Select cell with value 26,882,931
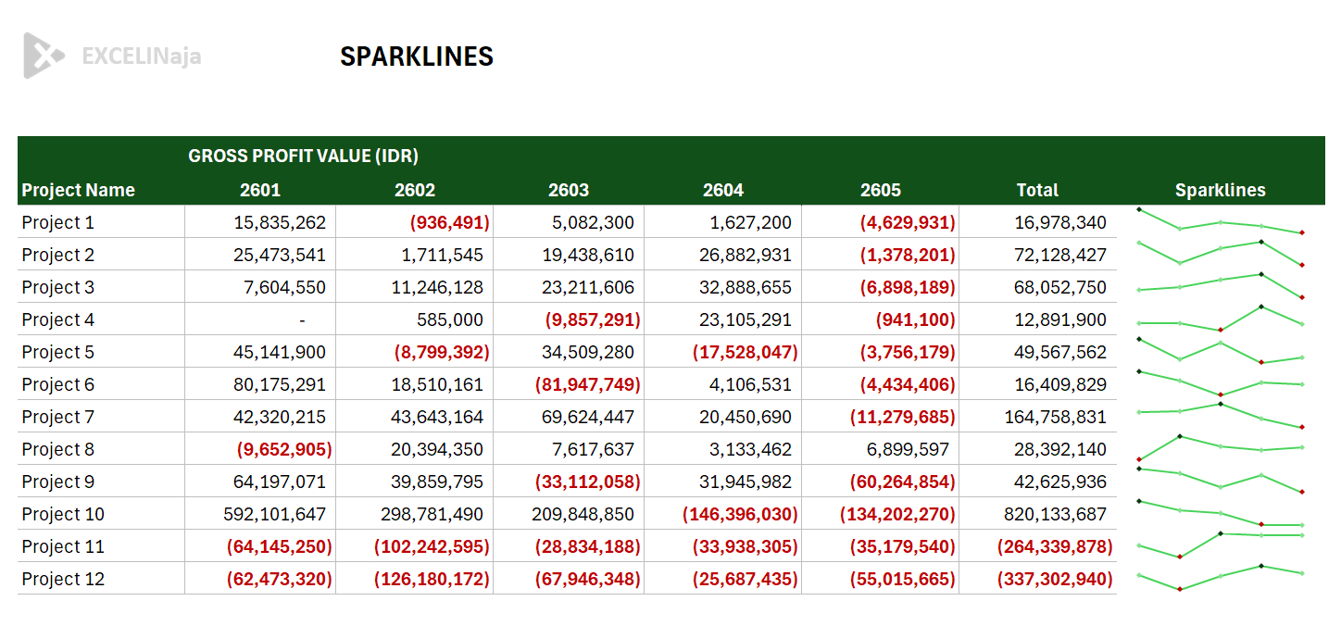Image resolution: width=1341 pixels, height=626 pixels. click(723, 255)
